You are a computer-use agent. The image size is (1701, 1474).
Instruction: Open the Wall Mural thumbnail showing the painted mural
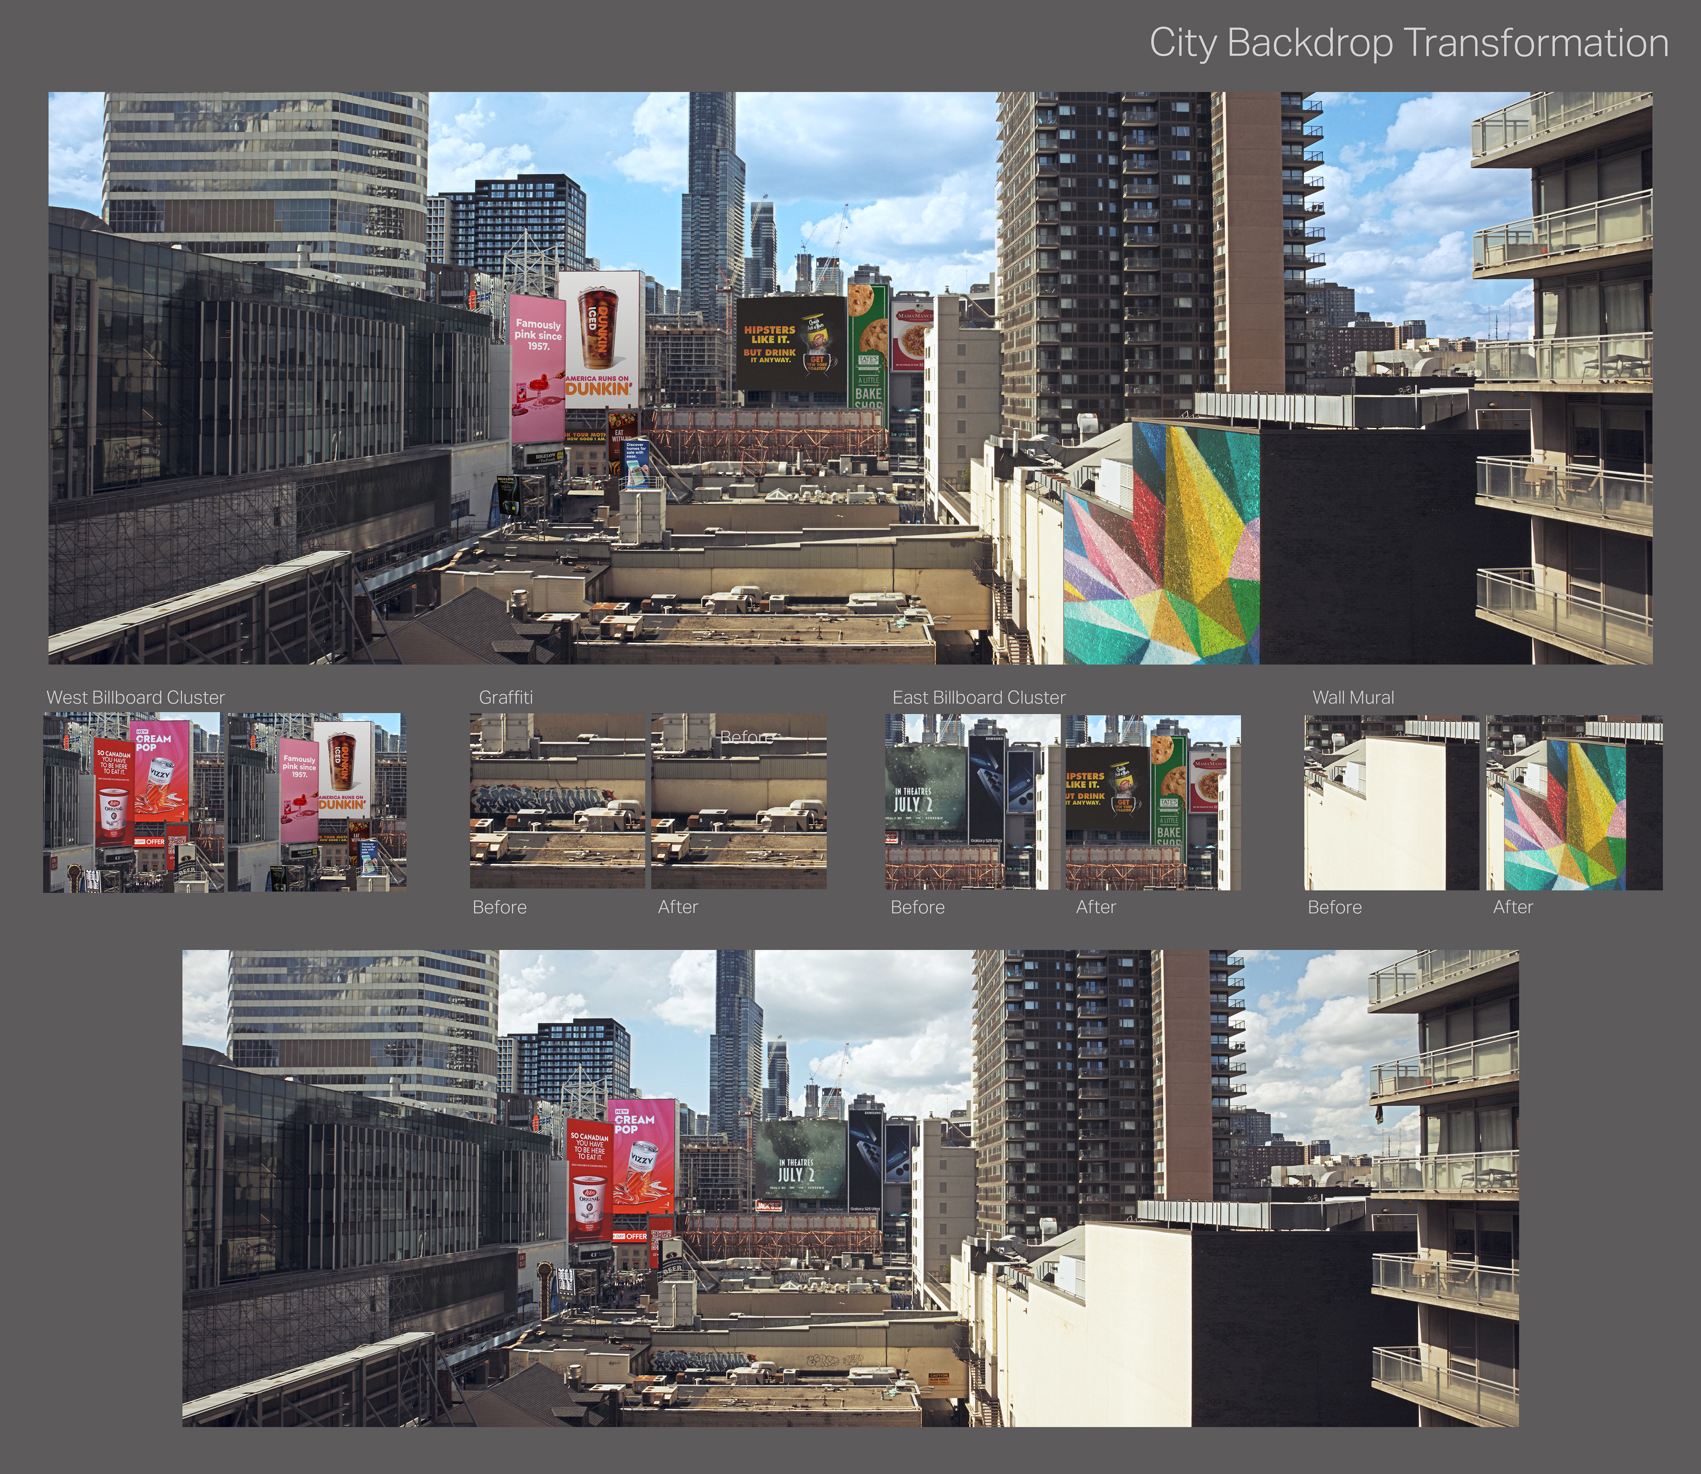coord(1574,803)
